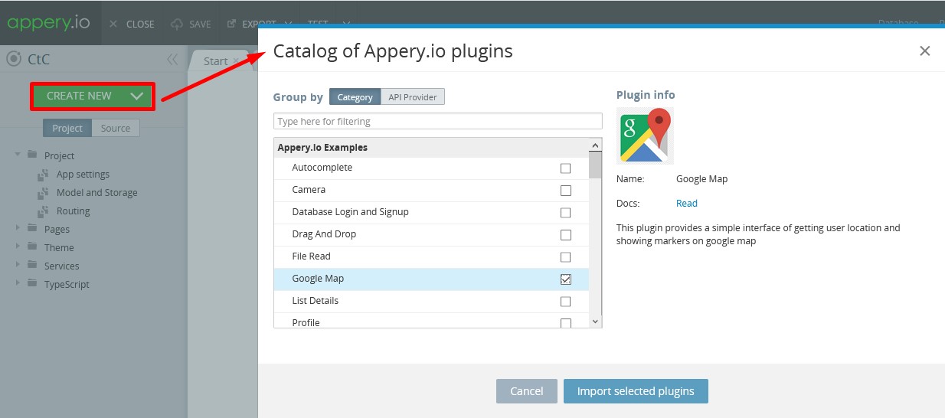This screenshot has width=945, height=418.
Task: Switch to the Project tab
Action: tap(67, 128)
